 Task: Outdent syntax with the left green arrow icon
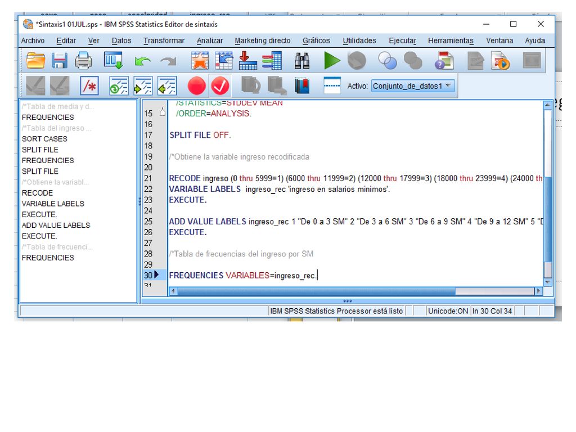[x=167, y=86]
